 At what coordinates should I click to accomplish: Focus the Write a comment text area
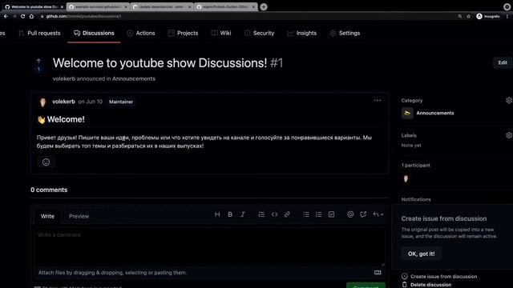pos(209,246)
